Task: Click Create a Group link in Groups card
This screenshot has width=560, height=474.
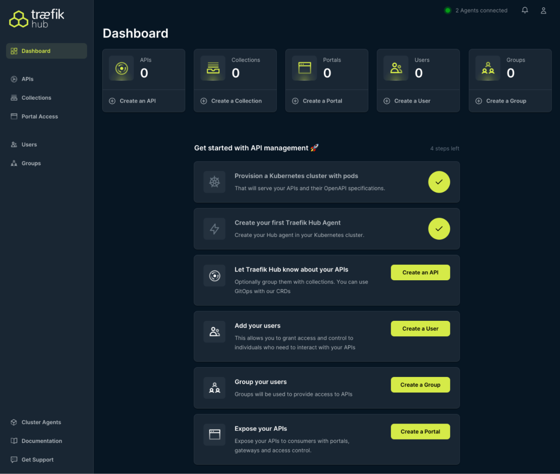Action: click(506, 101)
